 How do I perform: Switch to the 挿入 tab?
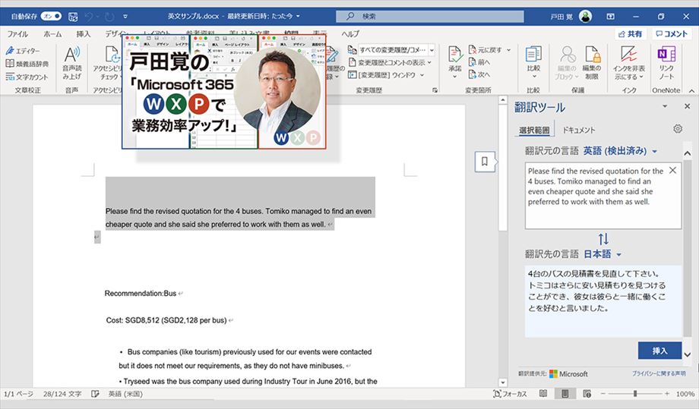tap(83, 34)
